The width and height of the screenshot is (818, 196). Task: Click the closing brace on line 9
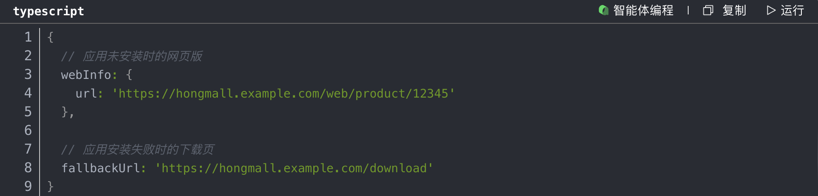pos(50,186)
